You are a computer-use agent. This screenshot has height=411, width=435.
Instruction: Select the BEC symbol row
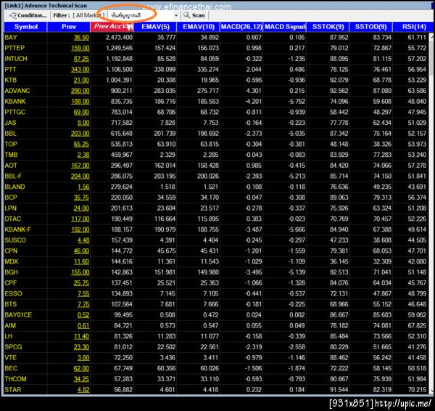216,368
